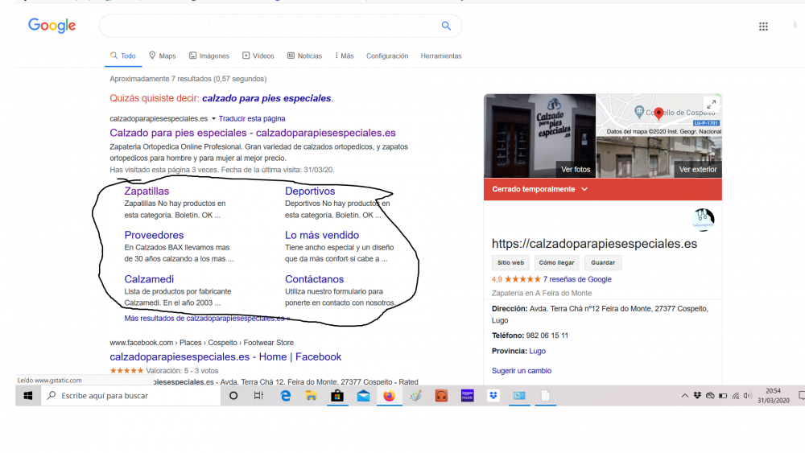805x453 pixels.
Task: Open Amazon Music from the taskbar
Action: pyautogui.click(x=467, y=396)
